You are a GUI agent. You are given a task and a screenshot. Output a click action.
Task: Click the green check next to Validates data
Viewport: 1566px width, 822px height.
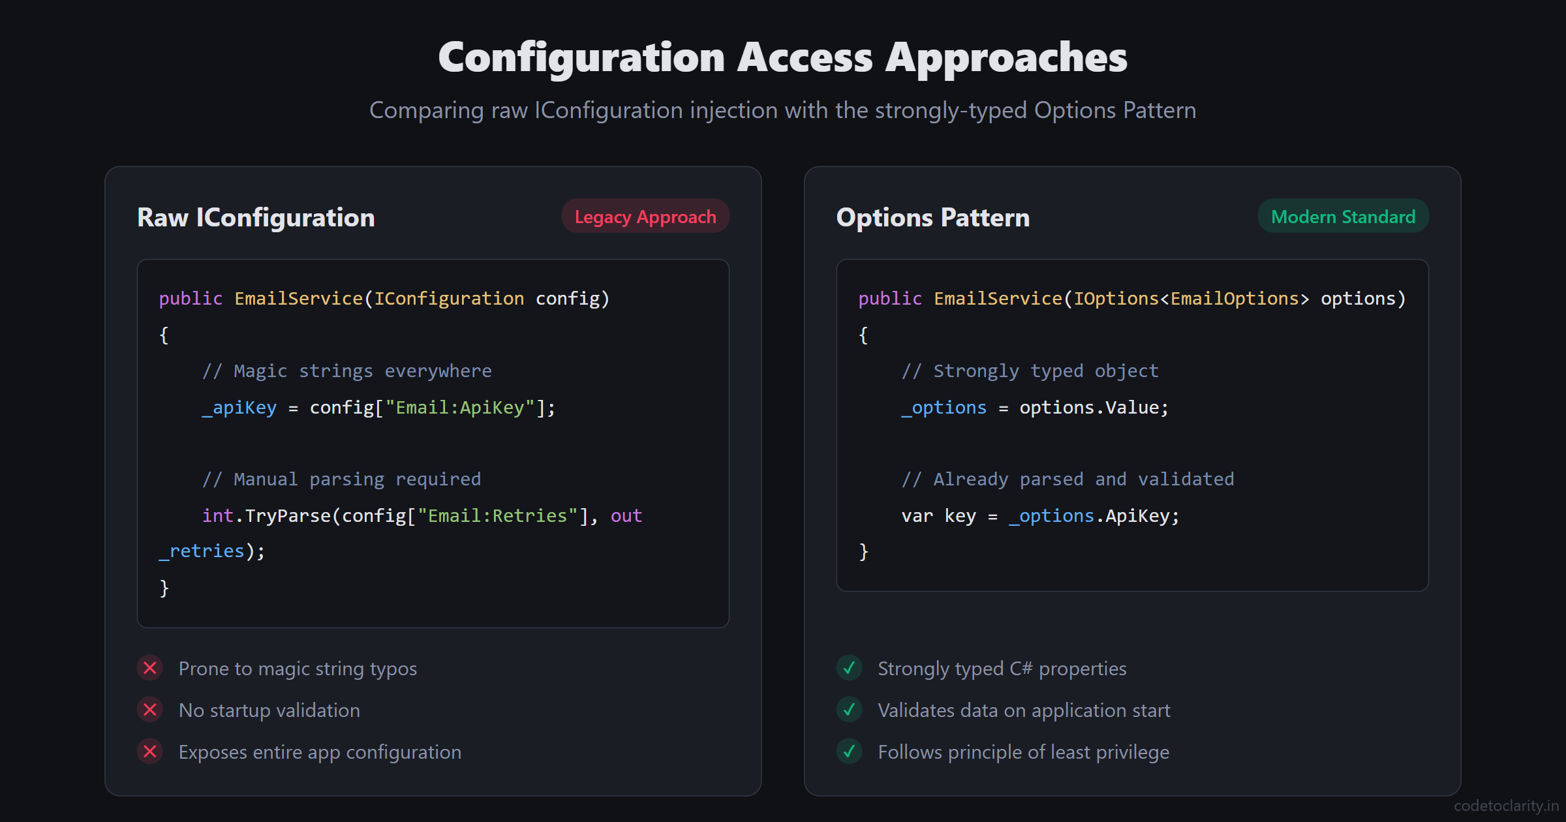coord(850,710)
